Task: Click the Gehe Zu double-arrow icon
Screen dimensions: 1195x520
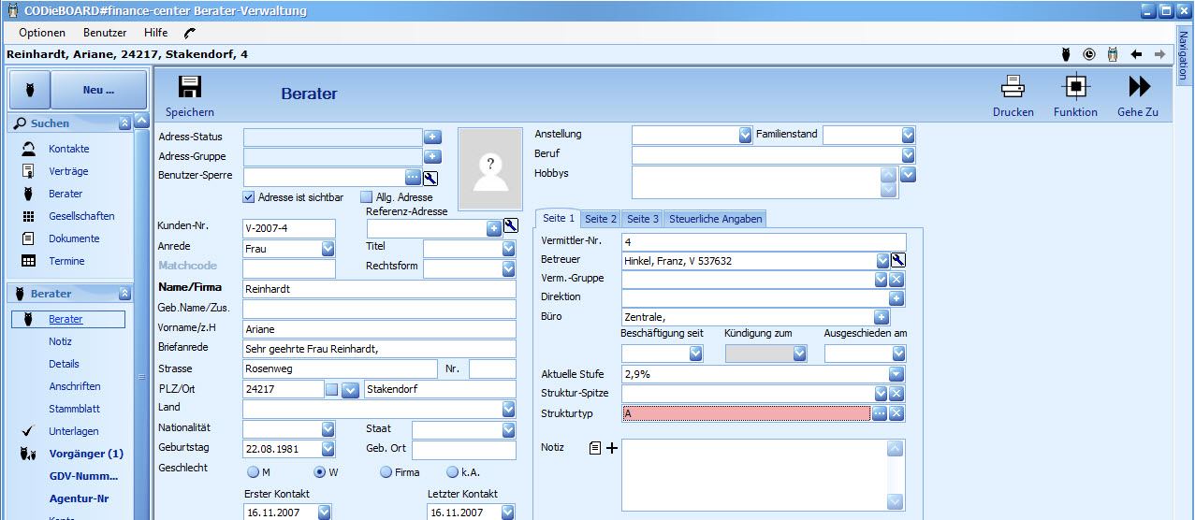Action: click(x=1139, y=87)
